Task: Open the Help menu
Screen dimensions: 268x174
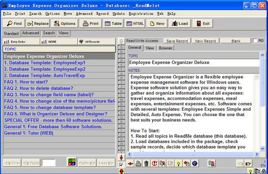Action: [x=172, y=14]
